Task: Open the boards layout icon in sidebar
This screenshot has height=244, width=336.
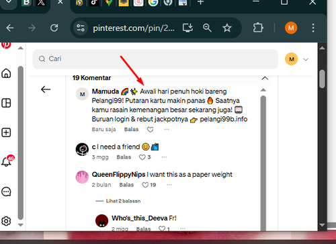Action: [x=6, y=103]
